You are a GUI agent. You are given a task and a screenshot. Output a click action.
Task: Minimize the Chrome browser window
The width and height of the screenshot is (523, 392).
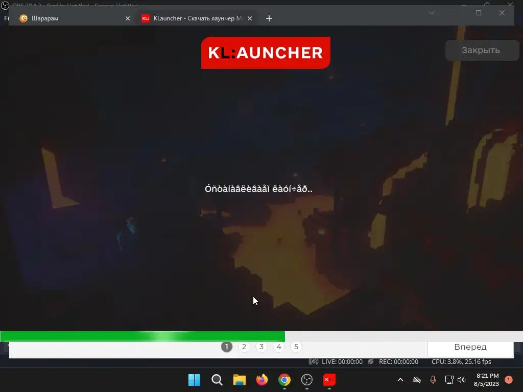pos(455,13)
